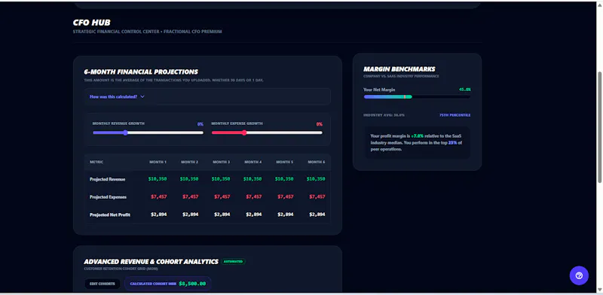Click the profit margin insight paragraph

tap(417, 142)
